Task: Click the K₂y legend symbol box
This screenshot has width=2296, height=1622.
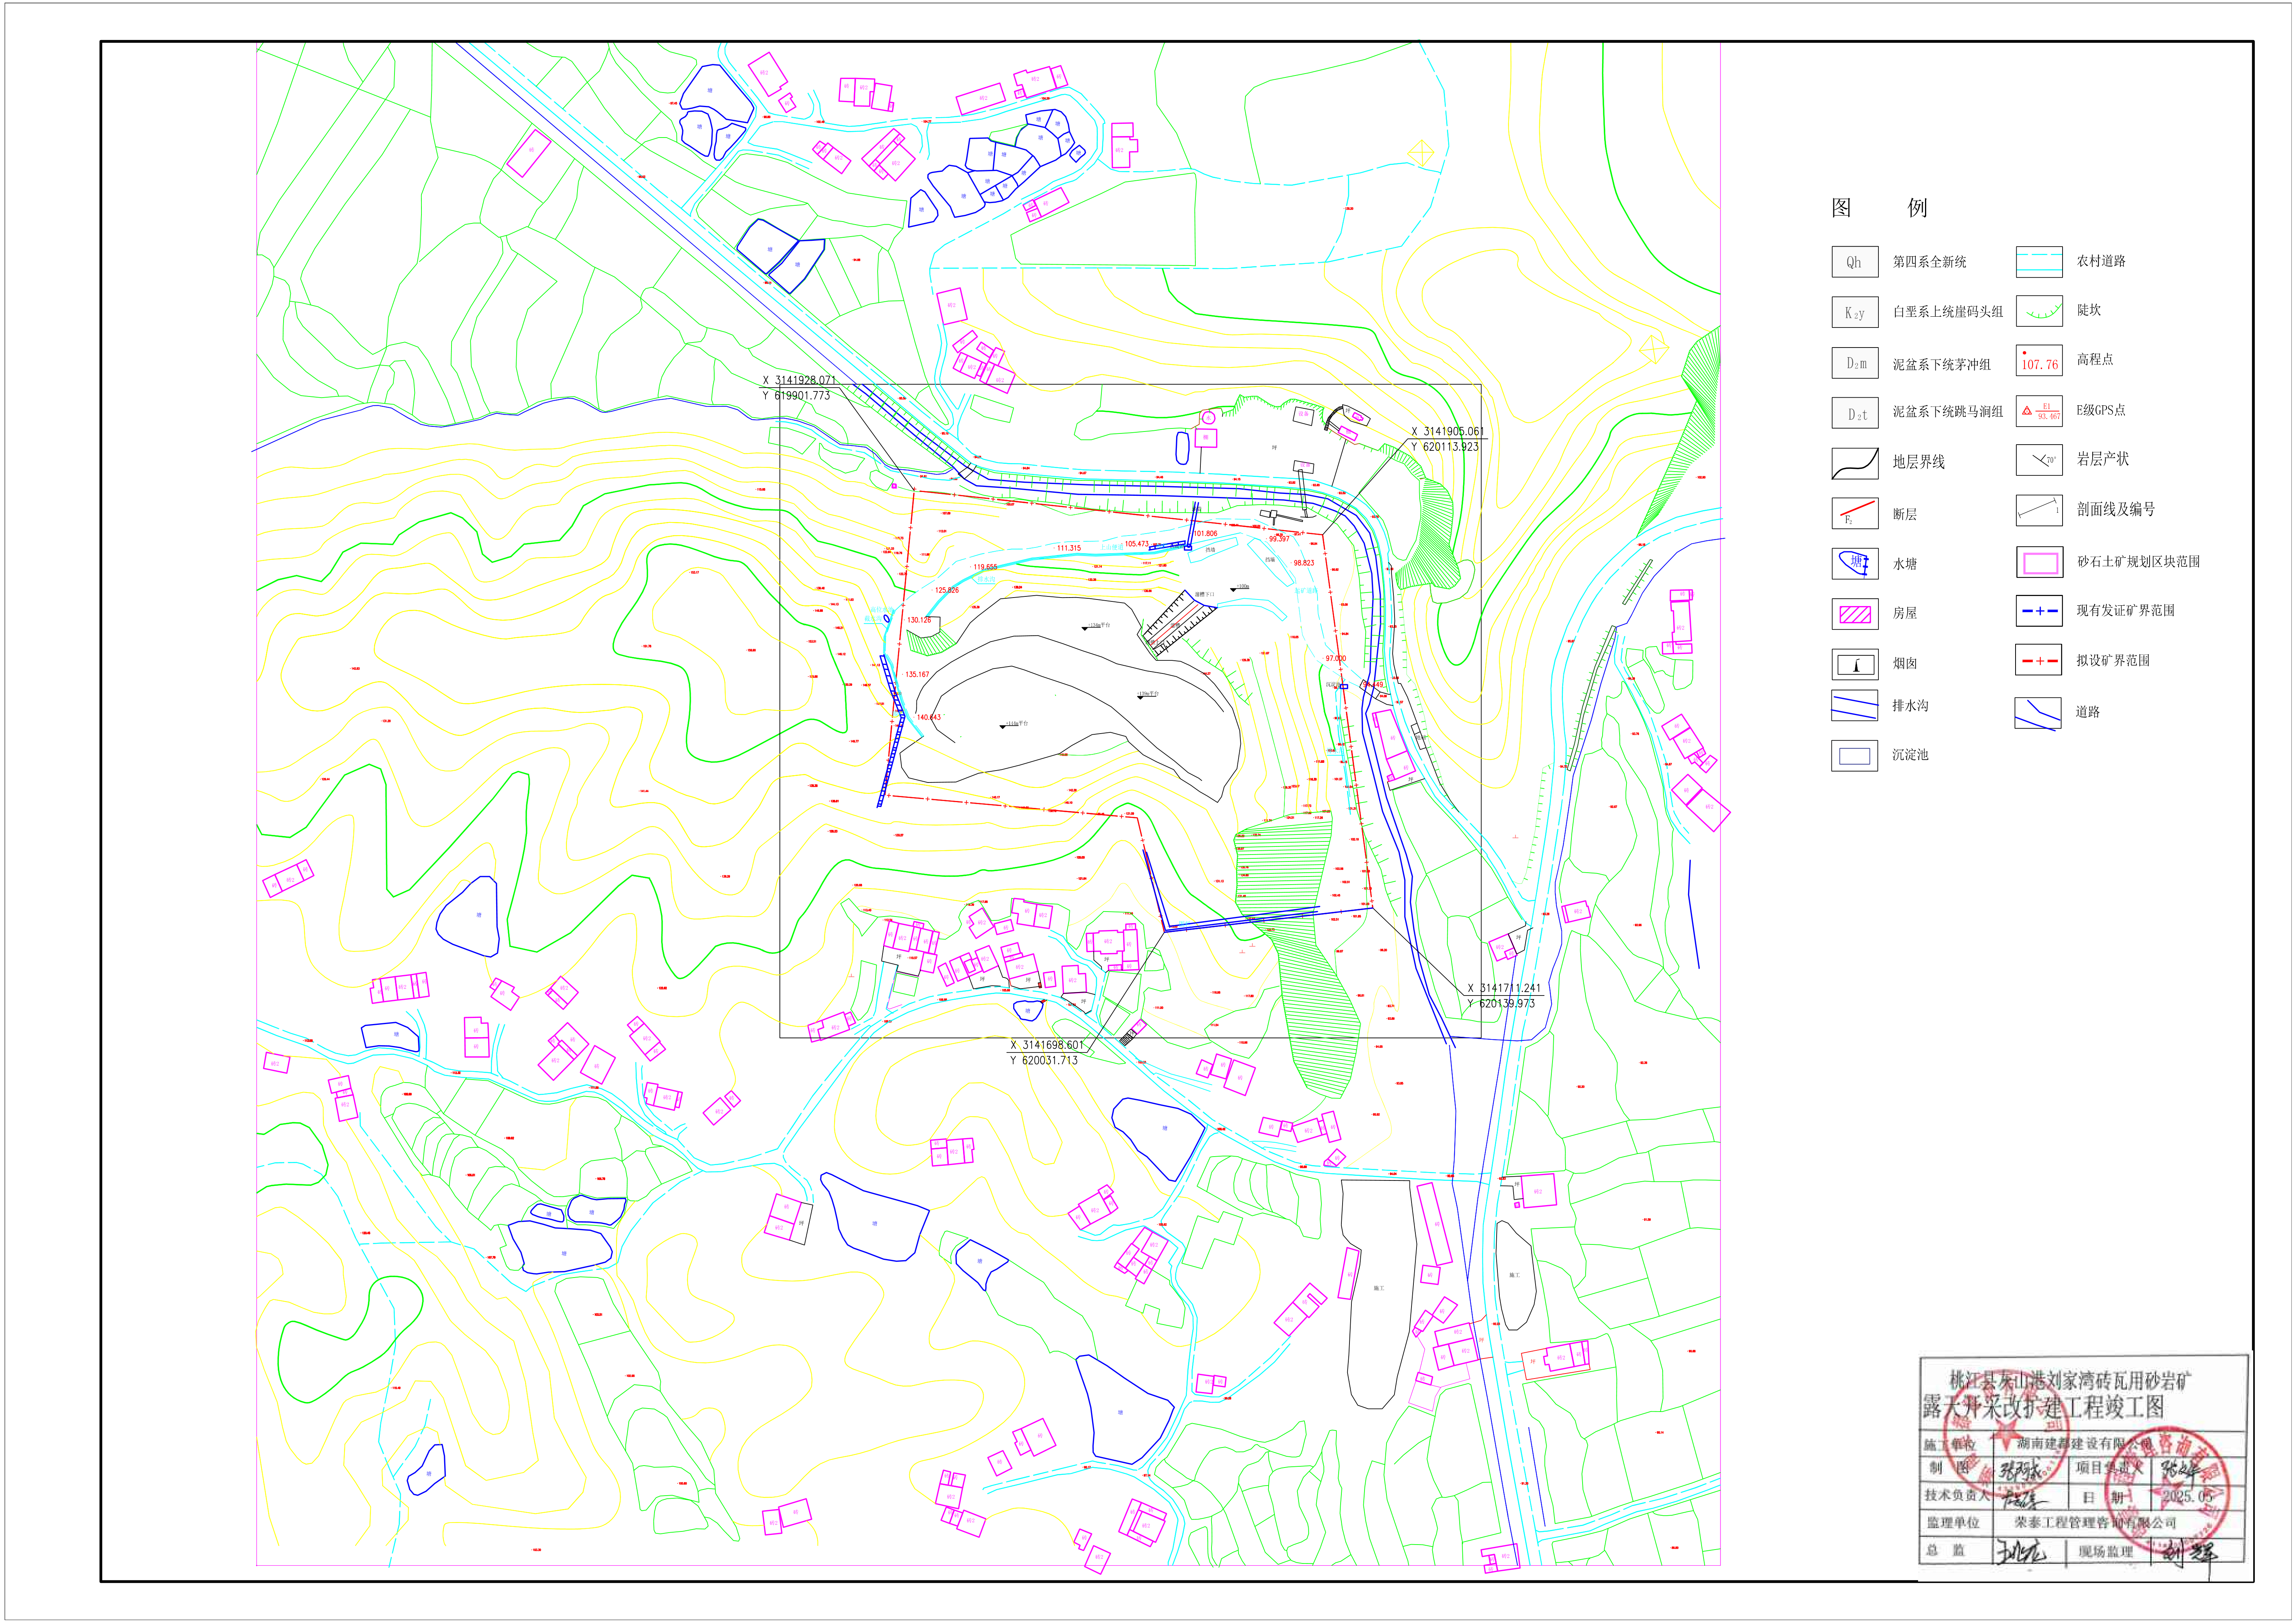Action: click(x=1854, y=313)
